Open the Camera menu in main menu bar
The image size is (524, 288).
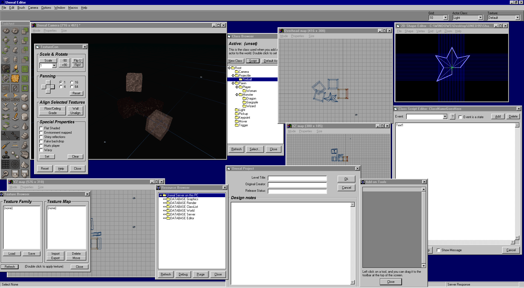pyautogui.click(x=33, y=8)
